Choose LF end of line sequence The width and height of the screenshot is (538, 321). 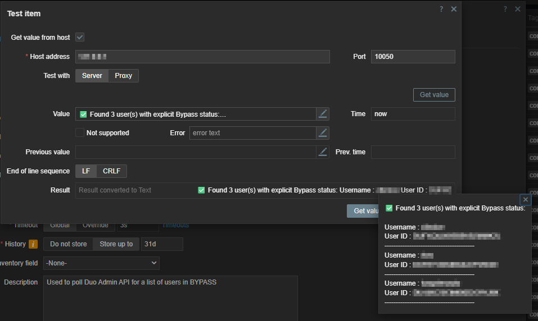86,171
